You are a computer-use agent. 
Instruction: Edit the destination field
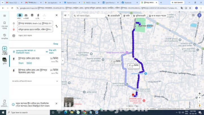click(x=35, y=30)
